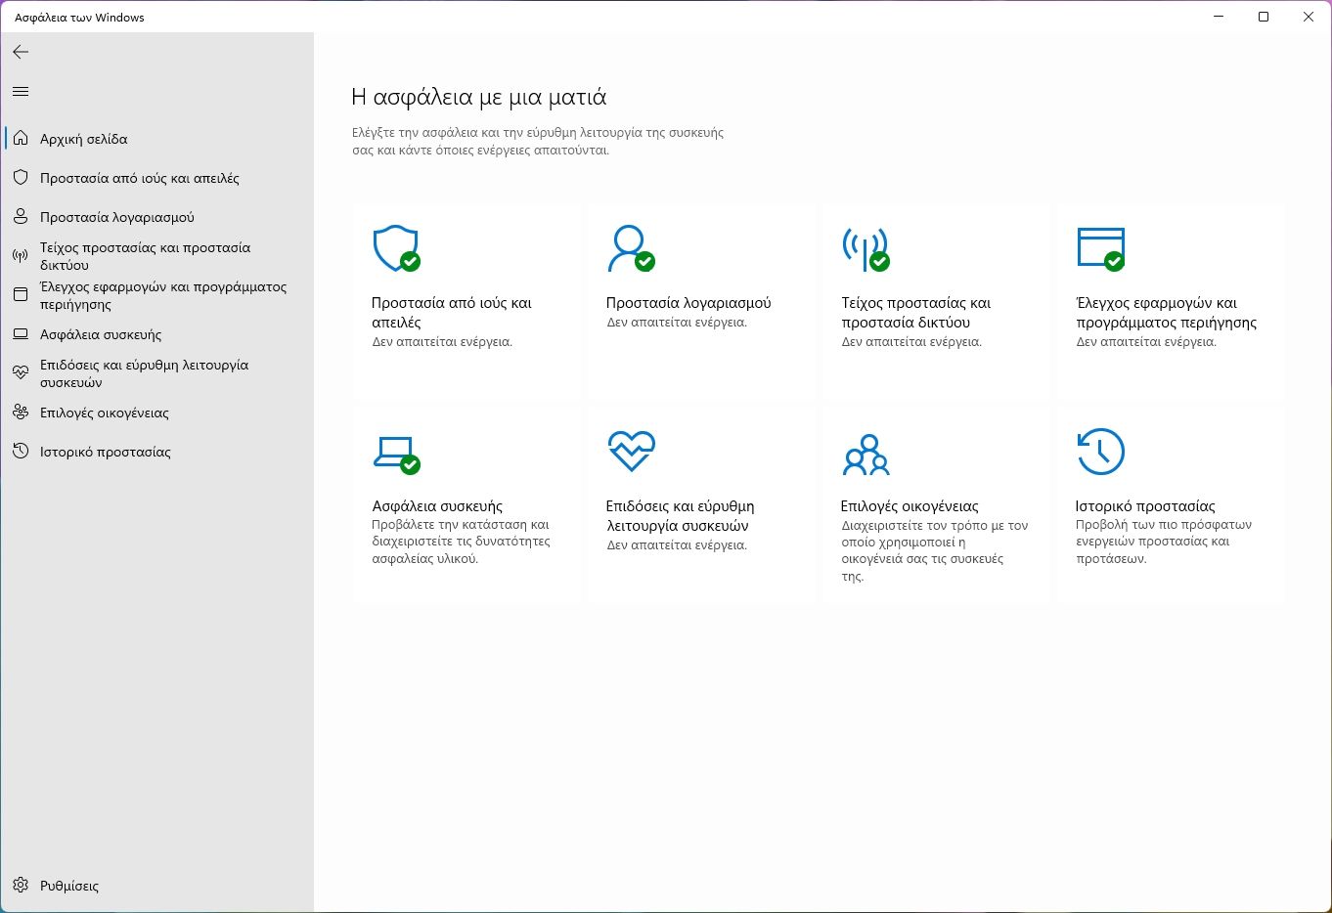This screenshot has height=913, width=1332.
Task: Click the account protection person tile icon
Action: (x=630, y=248)
